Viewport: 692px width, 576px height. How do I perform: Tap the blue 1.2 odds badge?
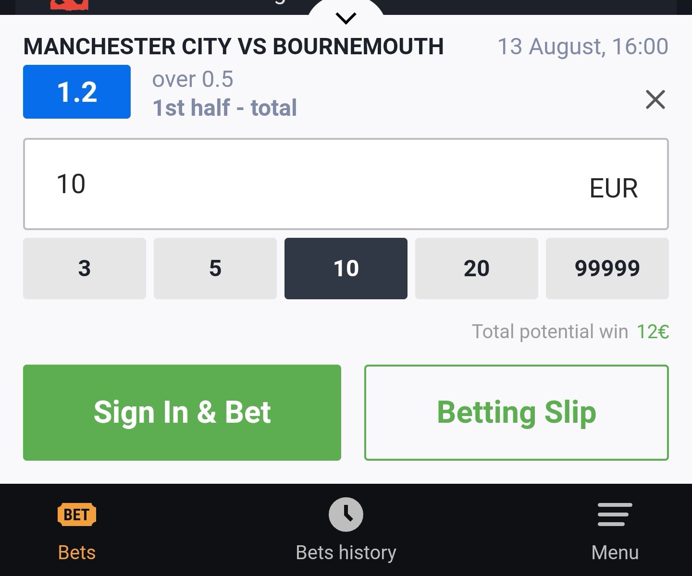pyautogui.click(x=77, y=92)
